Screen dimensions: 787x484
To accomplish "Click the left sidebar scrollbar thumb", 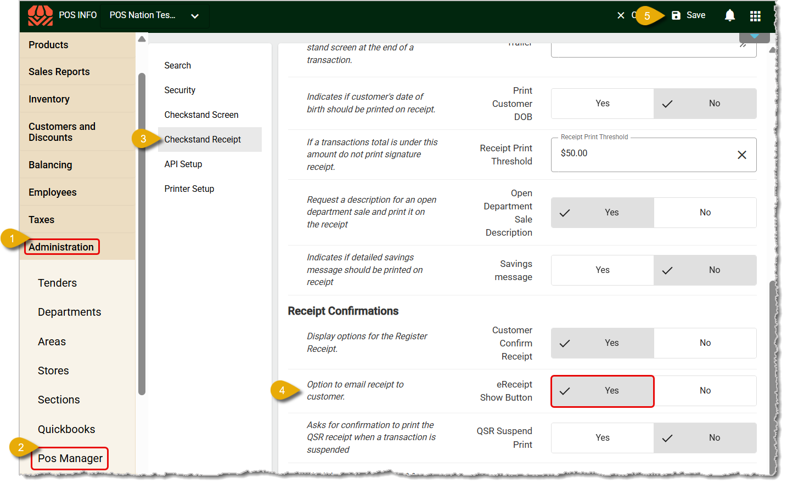I will click(142, 234).
